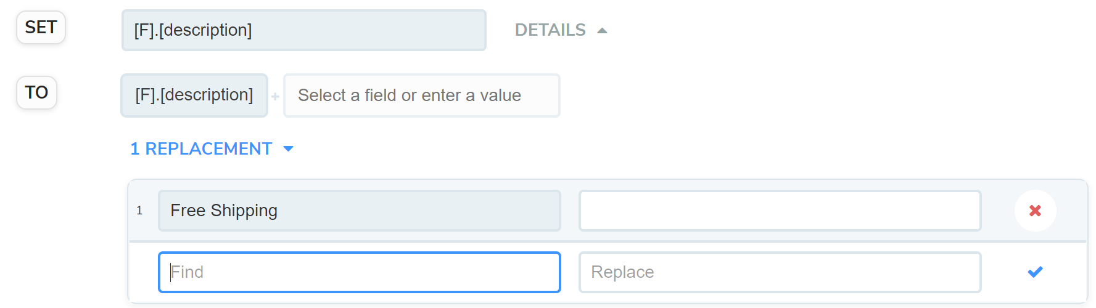Focus the 'Select a field or enter a value' box
Image resolution: width=1096 pixels, height=308 pixels.
[x=421, y=95]
